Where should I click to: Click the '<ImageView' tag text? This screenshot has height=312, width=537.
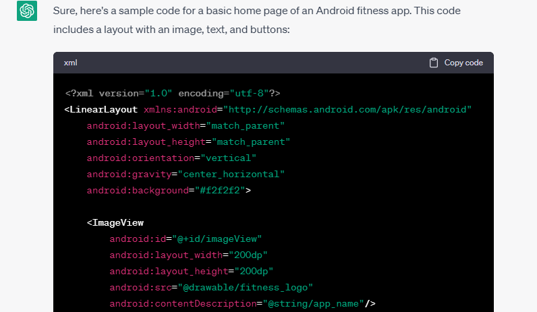(115, 222)
